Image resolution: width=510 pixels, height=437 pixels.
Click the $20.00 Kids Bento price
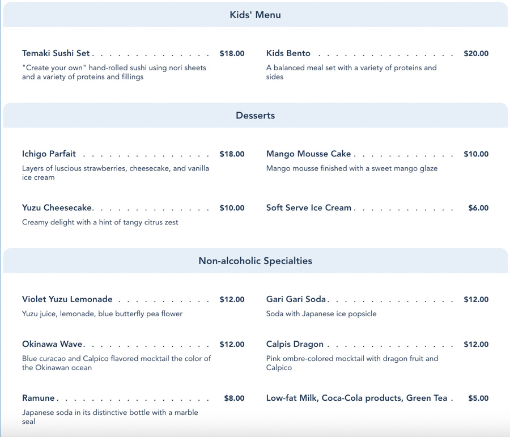476,54
